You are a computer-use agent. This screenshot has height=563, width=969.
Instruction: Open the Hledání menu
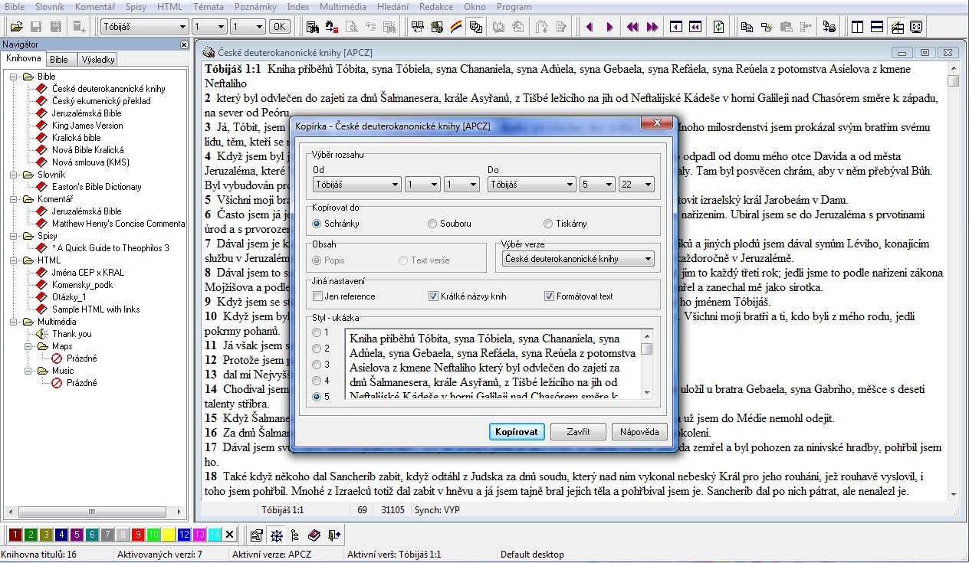393,6
